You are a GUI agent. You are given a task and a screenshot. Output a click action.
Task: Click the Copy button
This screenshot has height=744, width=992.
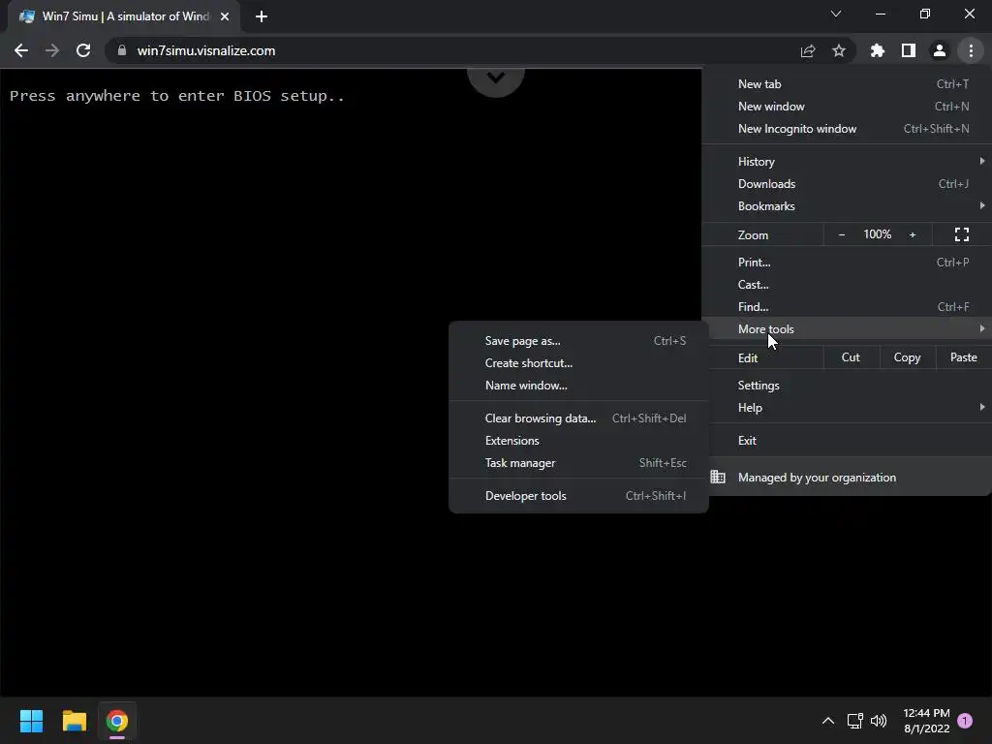(907, 357)
